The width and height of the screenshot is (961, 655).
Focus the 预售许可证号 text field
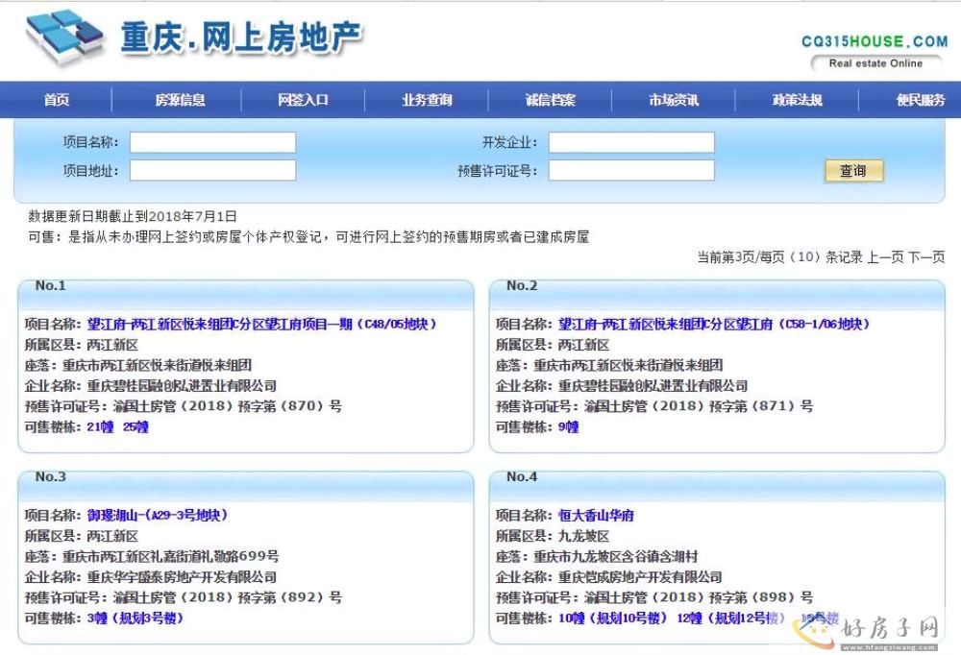(x=631, y=171)
